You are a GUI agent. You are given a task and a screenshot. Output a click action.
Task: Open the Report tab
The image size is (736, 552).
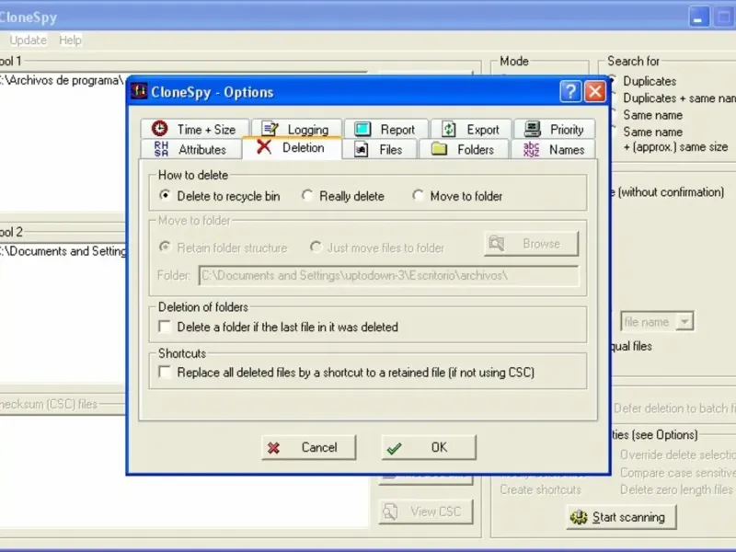(385, 129)
